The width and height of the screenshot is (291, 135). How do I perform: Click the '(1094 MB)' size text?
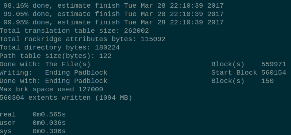[x=114, y=98]
